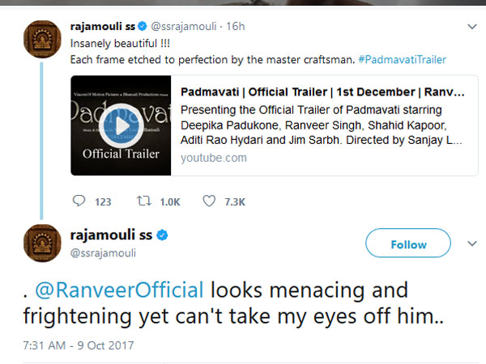This screenshot has height=364, width=486.
Task: Follow the rajamouli ss account
Action: [408, 244]
